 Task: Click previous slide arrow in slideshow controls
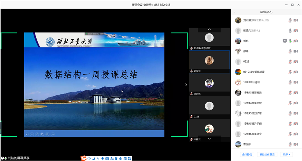pyautogui.click(x=27, y=134)
